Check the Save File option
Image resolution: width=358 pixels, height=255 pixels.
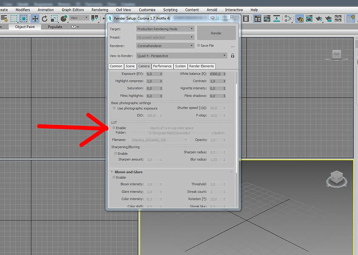pyautogui.click(x=199, y=46)
